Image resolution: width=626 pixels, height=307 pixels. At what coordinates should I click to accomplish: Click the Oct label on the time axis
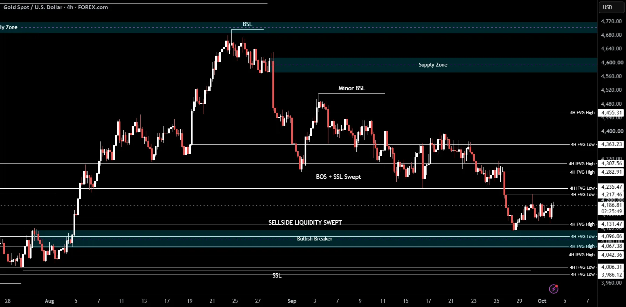(x=542, y=301)
